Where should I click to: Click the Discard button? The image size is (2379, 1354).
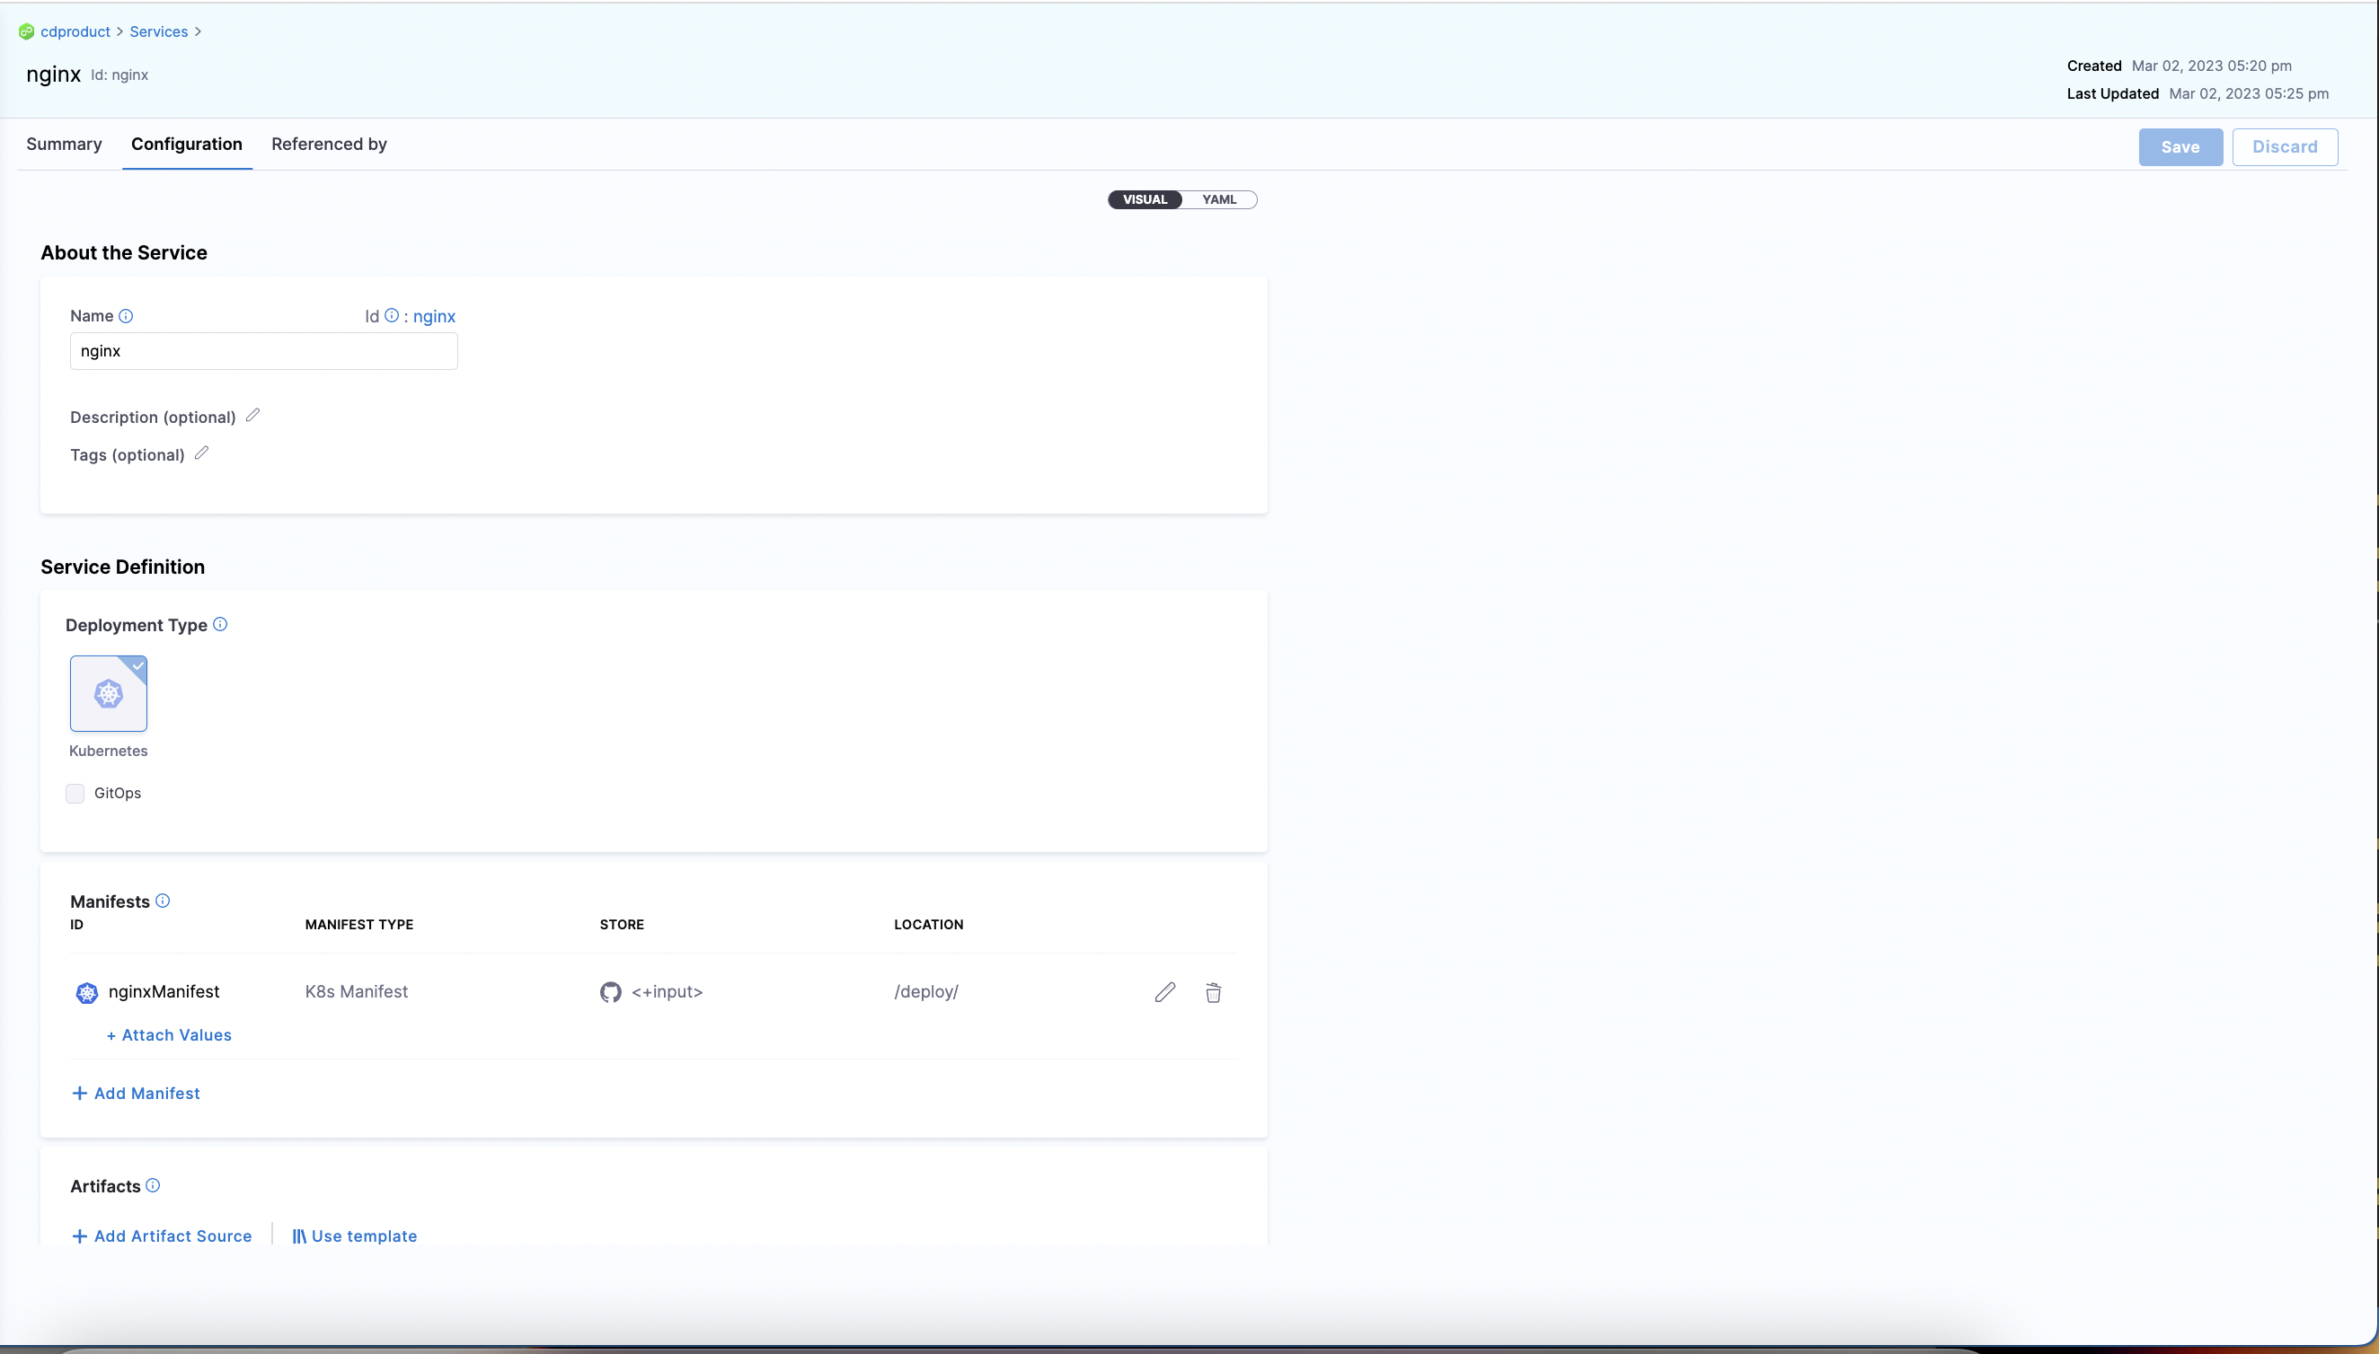point(2284,147)
